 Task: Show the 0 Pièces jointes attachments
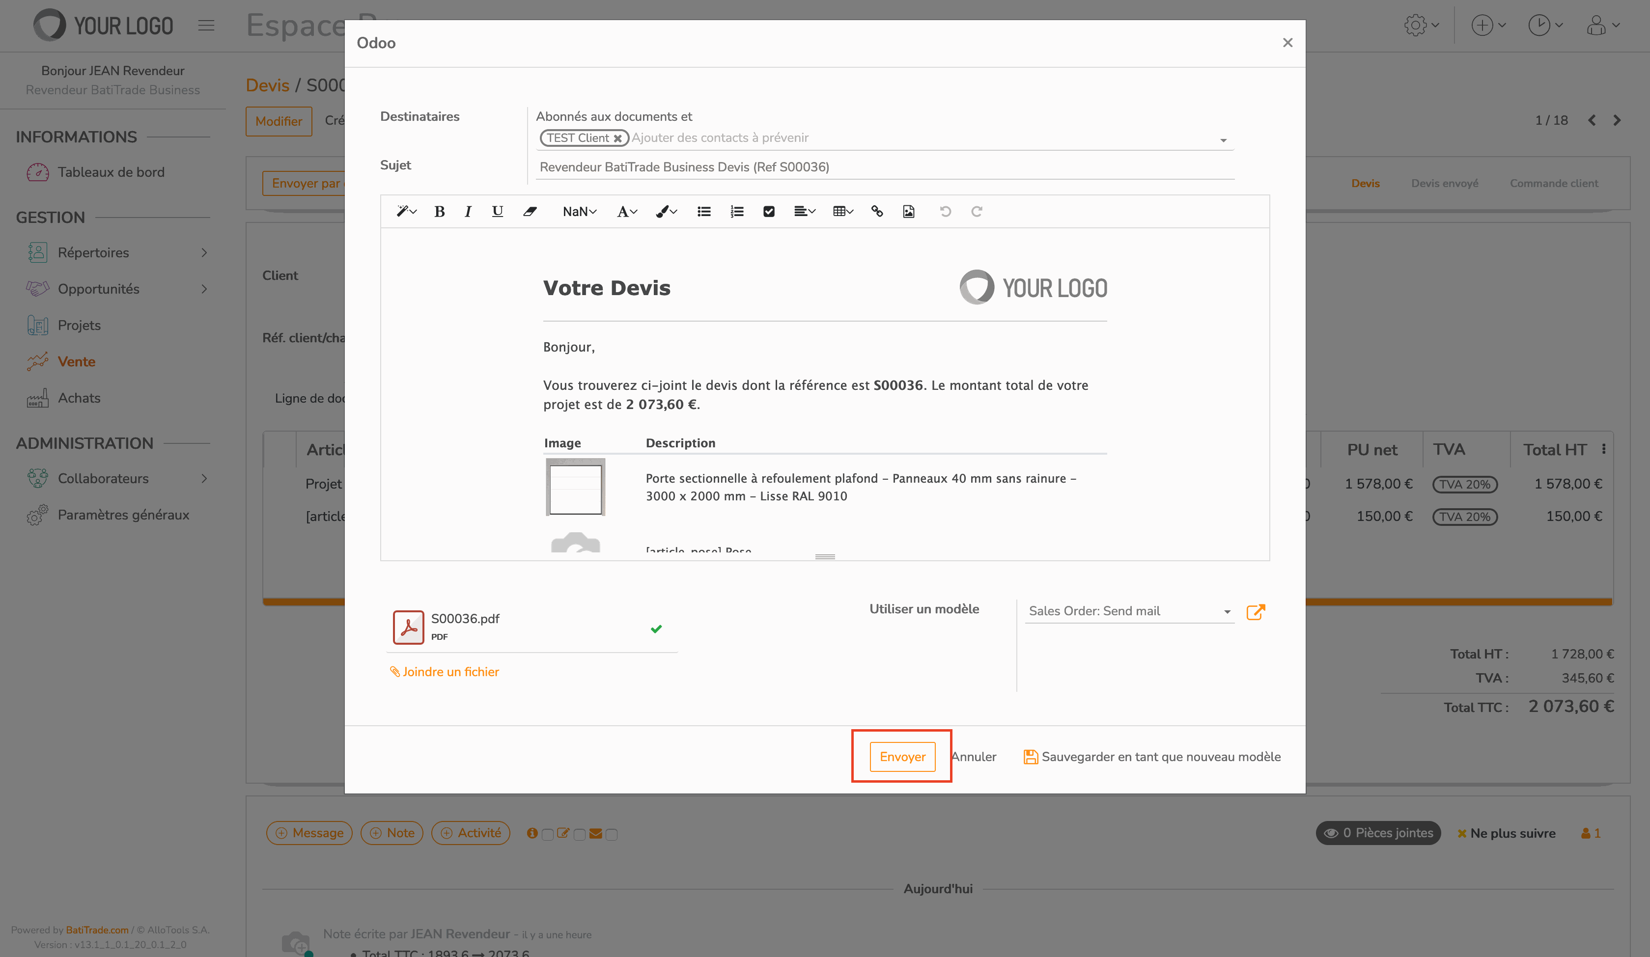click(x=1378, y=833)
